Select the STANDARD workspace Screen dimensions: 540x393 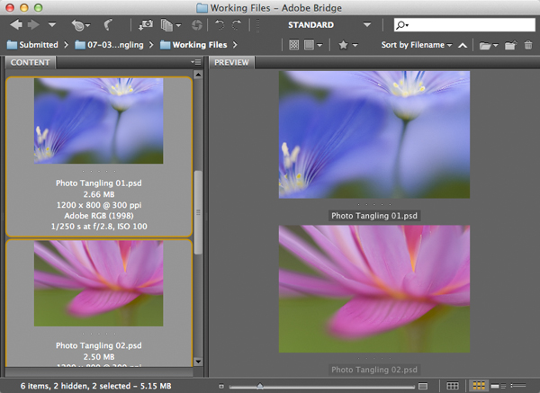310,25
